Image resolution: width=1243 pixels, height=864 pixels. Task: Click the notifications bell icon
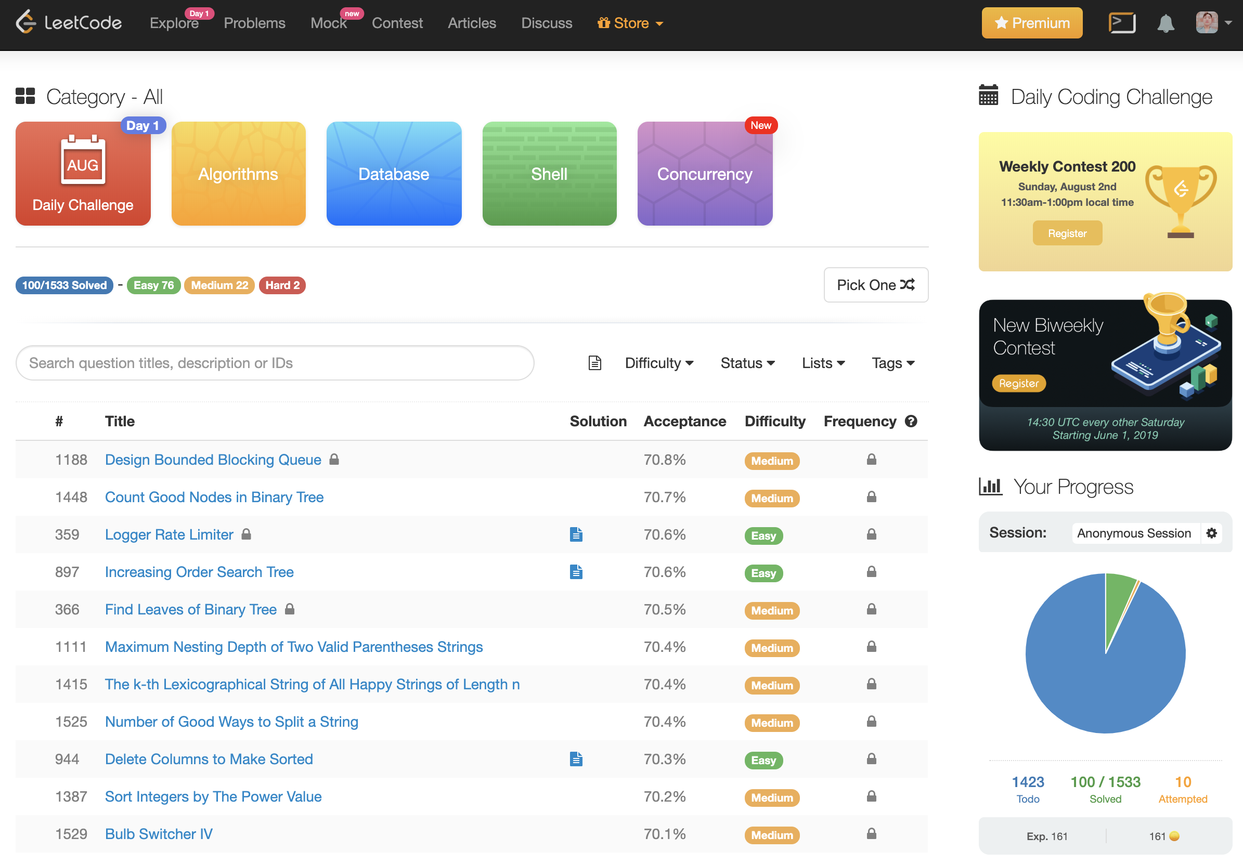tap(1165, 23)
